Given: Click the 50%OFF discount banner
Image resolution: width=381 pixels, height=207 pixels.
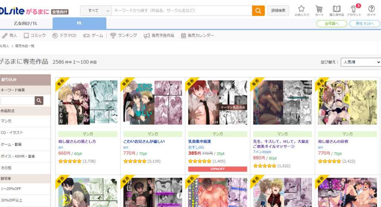Looking at the screenshot, I should click(x=217, y=169).
